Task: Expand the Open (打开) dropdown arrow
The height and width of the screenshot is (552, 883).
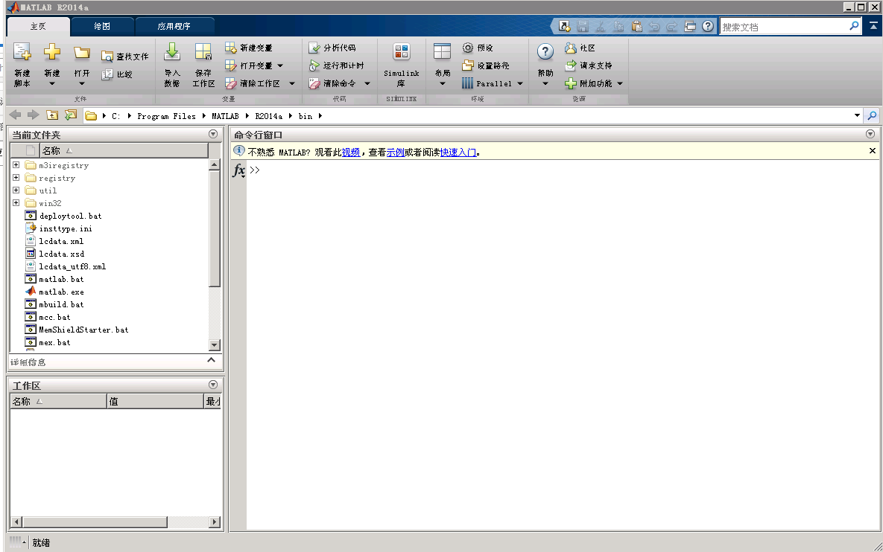Action: pos(82,84)
